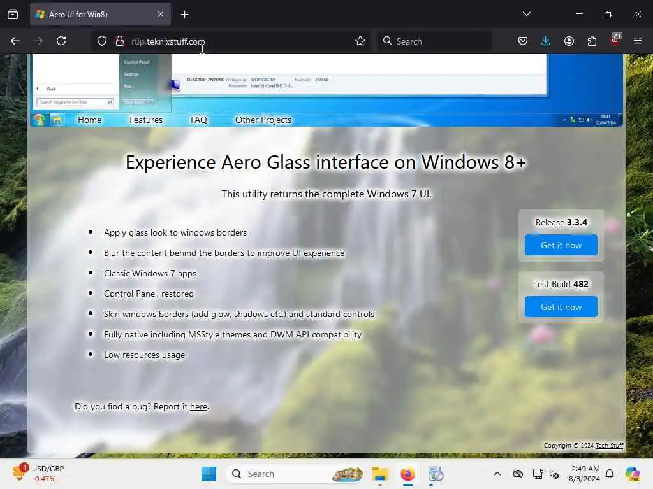Click the taskbar Search box
Screen dimensions: 653x489
(x=295, y=474)
